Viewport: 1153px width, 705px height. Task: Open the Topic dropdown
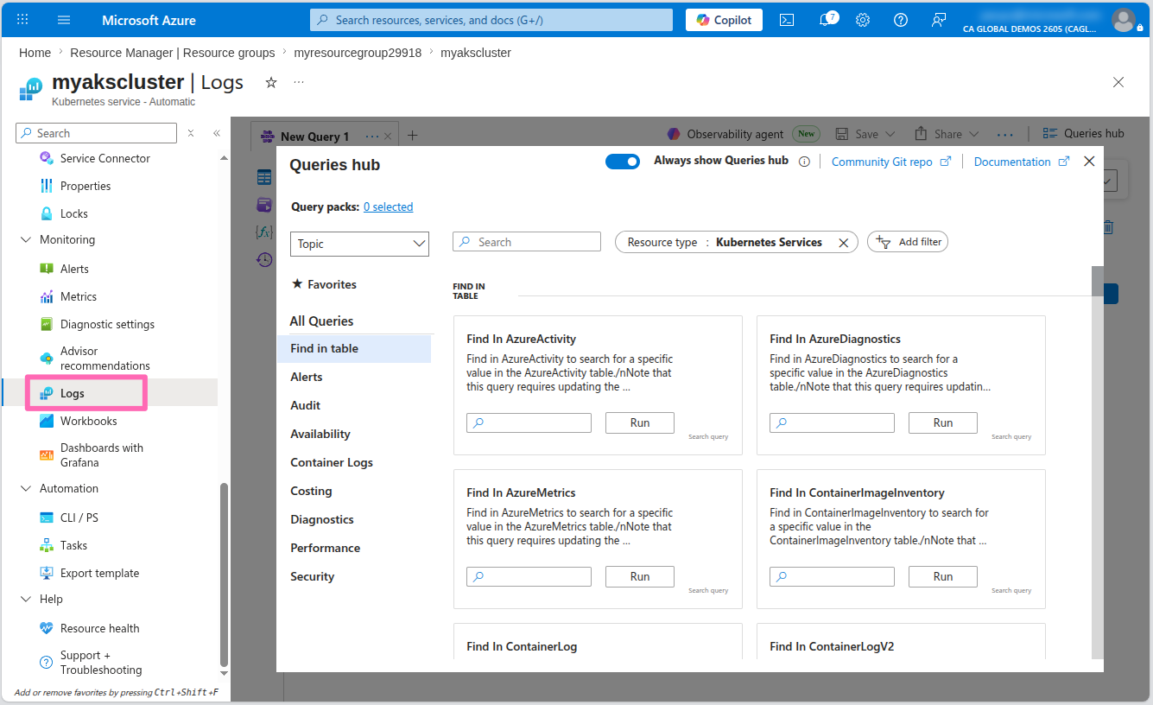(359, 244)
